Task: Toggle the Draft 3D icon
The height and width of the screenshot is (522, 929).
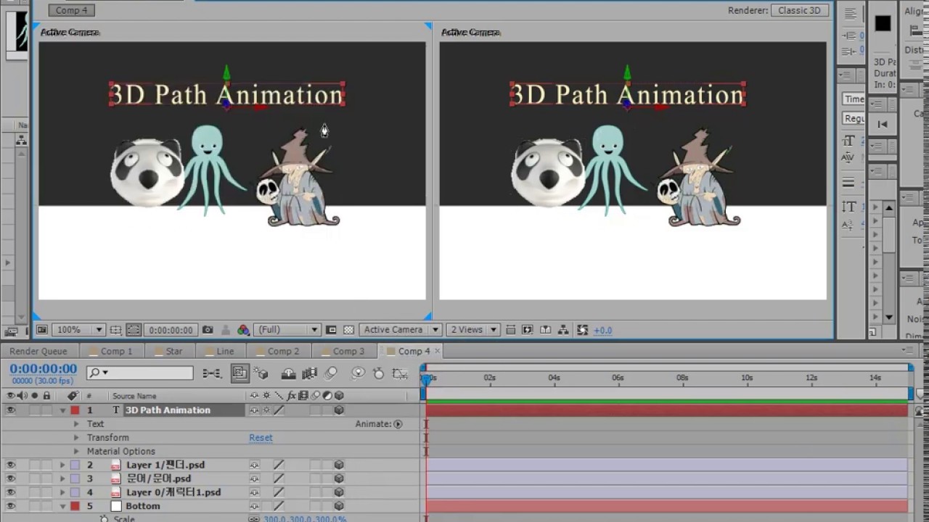Action: click(x=262, y=373)
